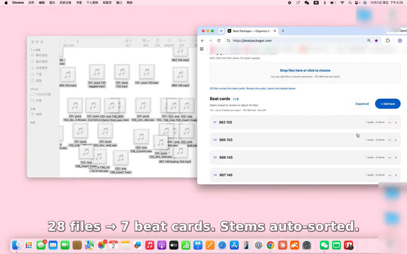The width and height of the screenshot is (407, 254).
Task: Open Finder from the Dock
Action: click(x=17, y=245)
